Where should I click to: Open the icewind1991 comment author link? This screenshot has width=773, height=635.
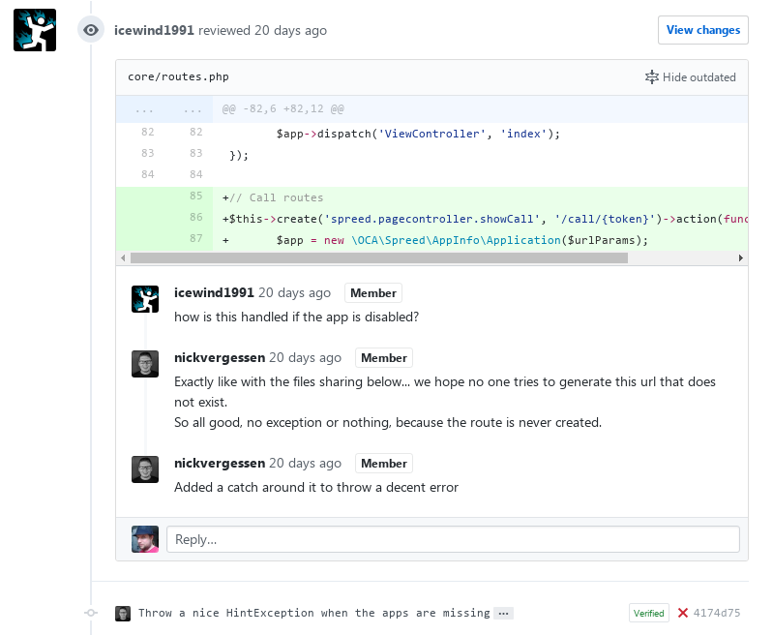(x=214, y=292)
